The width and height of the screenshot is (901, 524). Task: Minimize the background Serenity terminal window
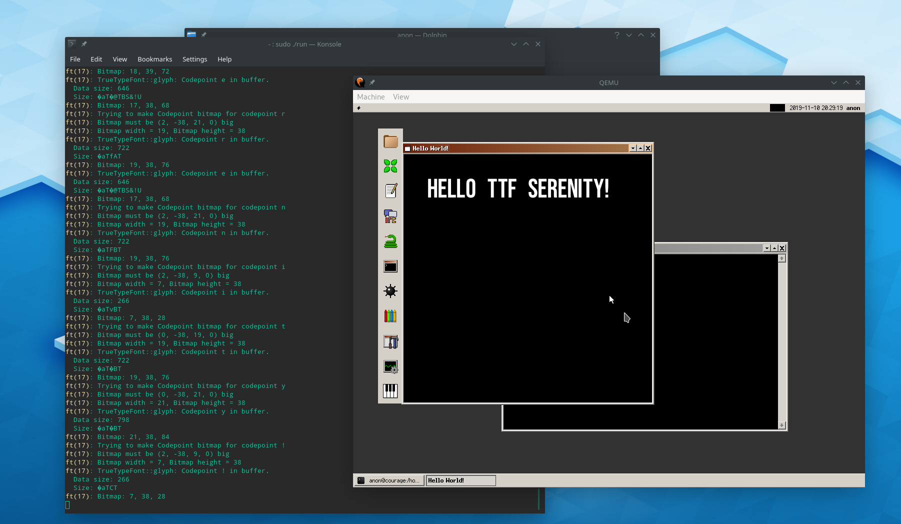point(767,248)
